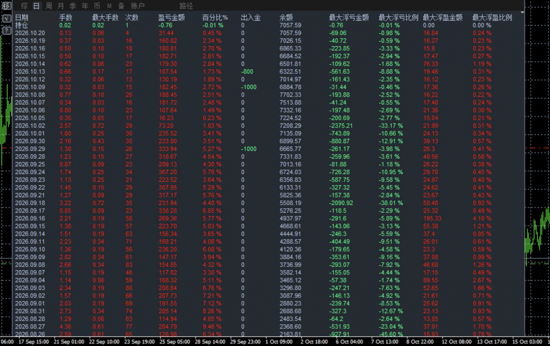Click the 7702.33 balance value
Viewport: 550px width, 346px height.
[291, 95]
